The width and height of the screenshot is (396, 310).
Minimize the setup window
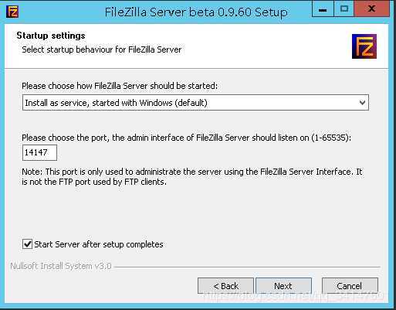pos(323,9)
